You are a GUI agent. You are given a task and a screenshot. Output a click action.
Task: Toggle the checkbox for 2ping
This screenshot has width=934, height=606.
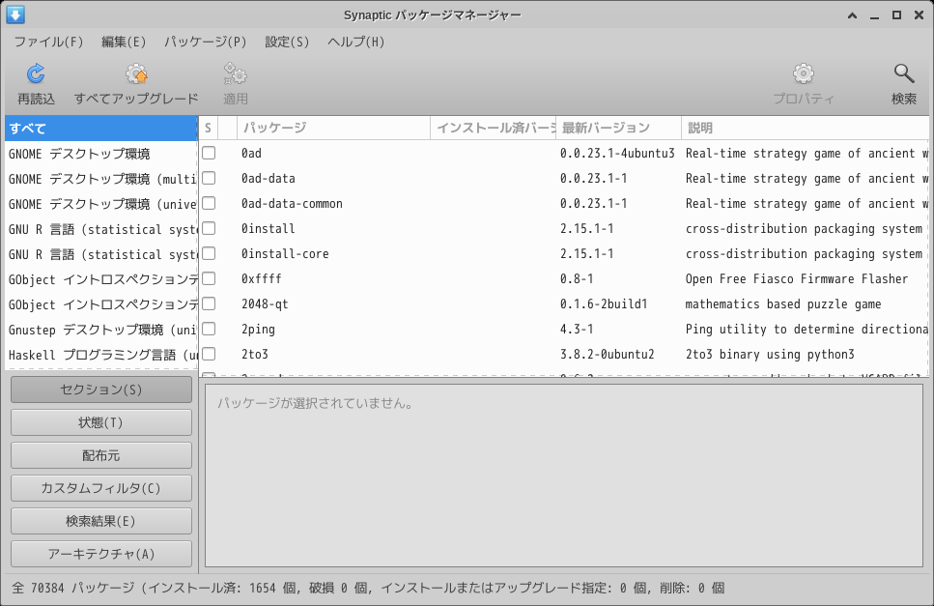[x=209, y=329]
